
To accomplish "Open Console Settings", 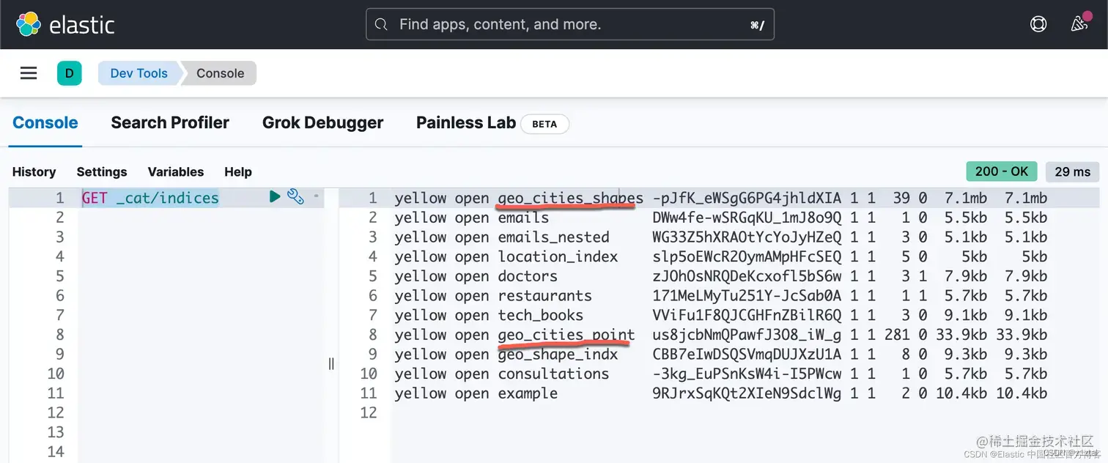I will coord(102,171).
